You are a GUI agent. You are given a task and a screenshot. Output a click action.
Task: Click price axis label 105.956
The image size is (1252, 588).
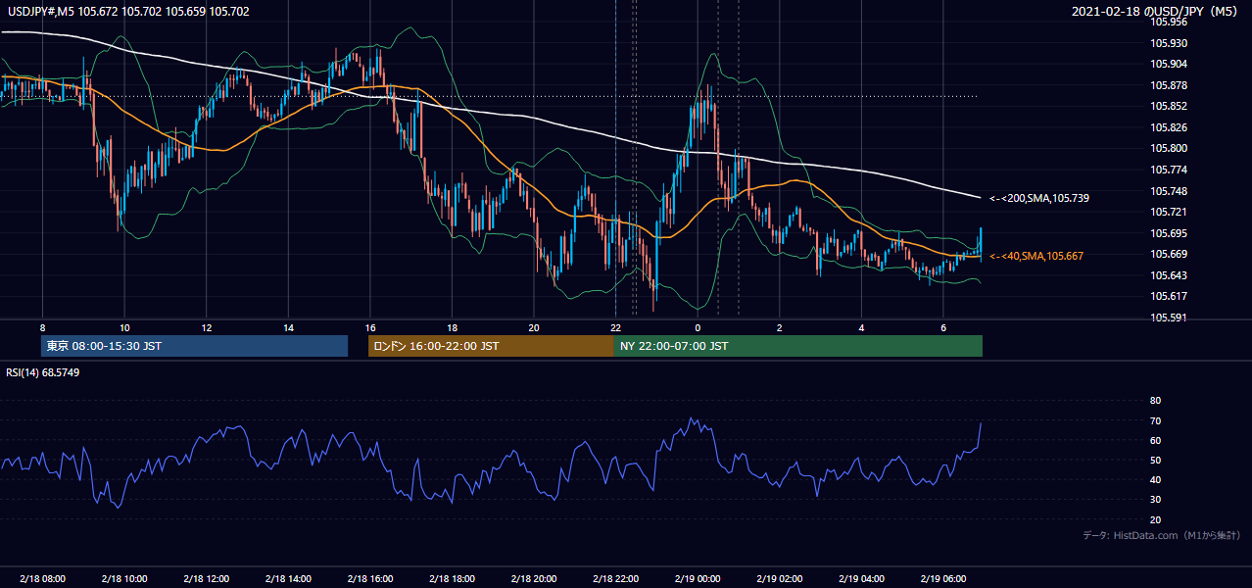(x=1169, y=22)
